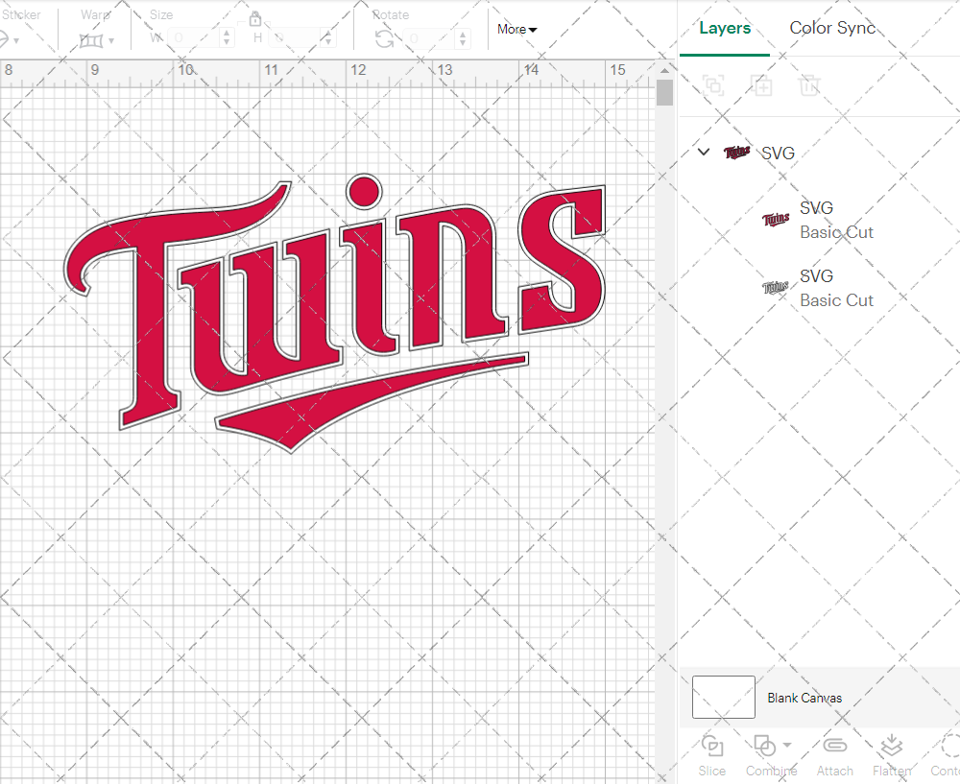960x784 pixels.
Task: Click the Combine tool icon
Action: coord(764,746)
